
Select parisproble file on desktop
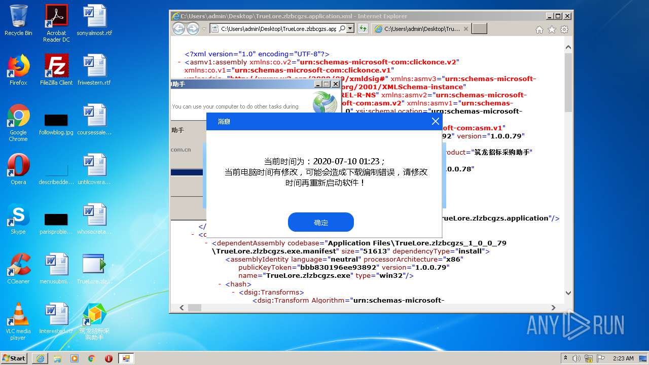(x=56, y=224)
